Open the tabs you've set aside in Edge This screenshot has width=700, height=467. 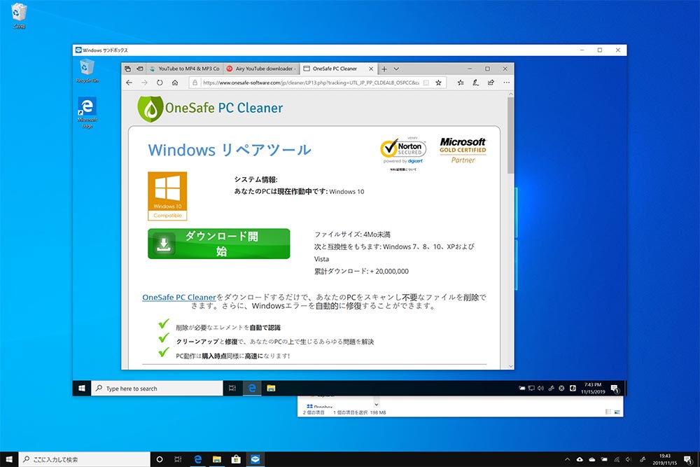click(127, 69)
